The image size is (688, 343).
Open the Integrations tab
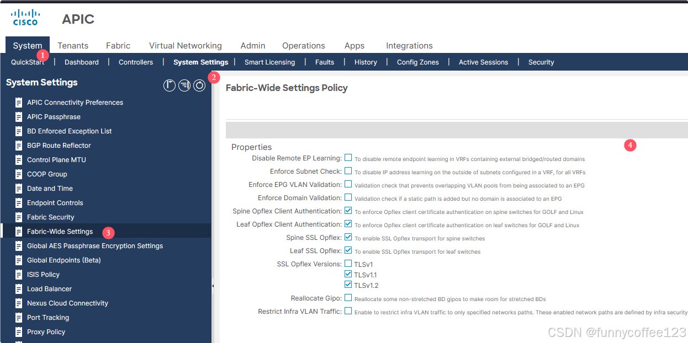(409, 46)
